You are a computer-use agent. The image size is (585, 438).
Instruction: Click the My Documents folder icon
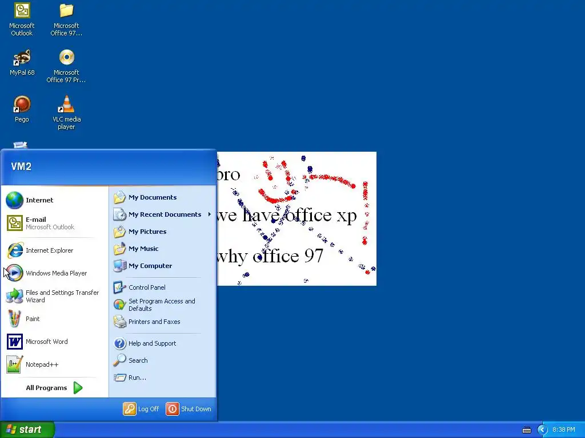[120, 197]
